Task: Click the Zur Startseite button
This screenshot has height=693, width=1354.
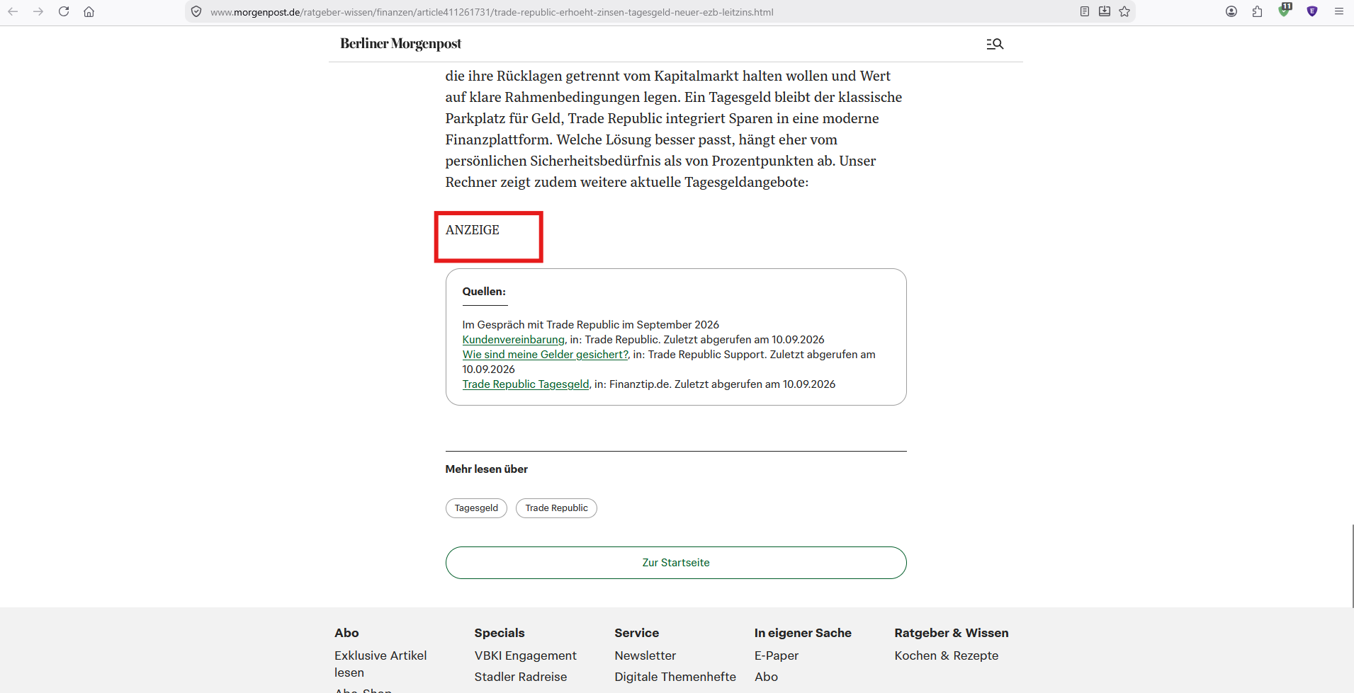Action: (x=676, y=563)
